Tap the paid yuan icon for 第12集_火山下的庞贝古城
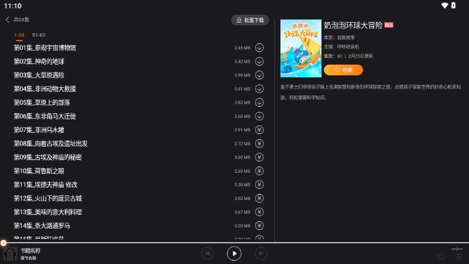Screen dimensions: 469x264 (x=259, y=198)
